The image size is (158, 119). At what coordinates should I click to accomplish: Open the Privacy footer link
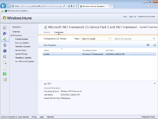coord(34,117)
